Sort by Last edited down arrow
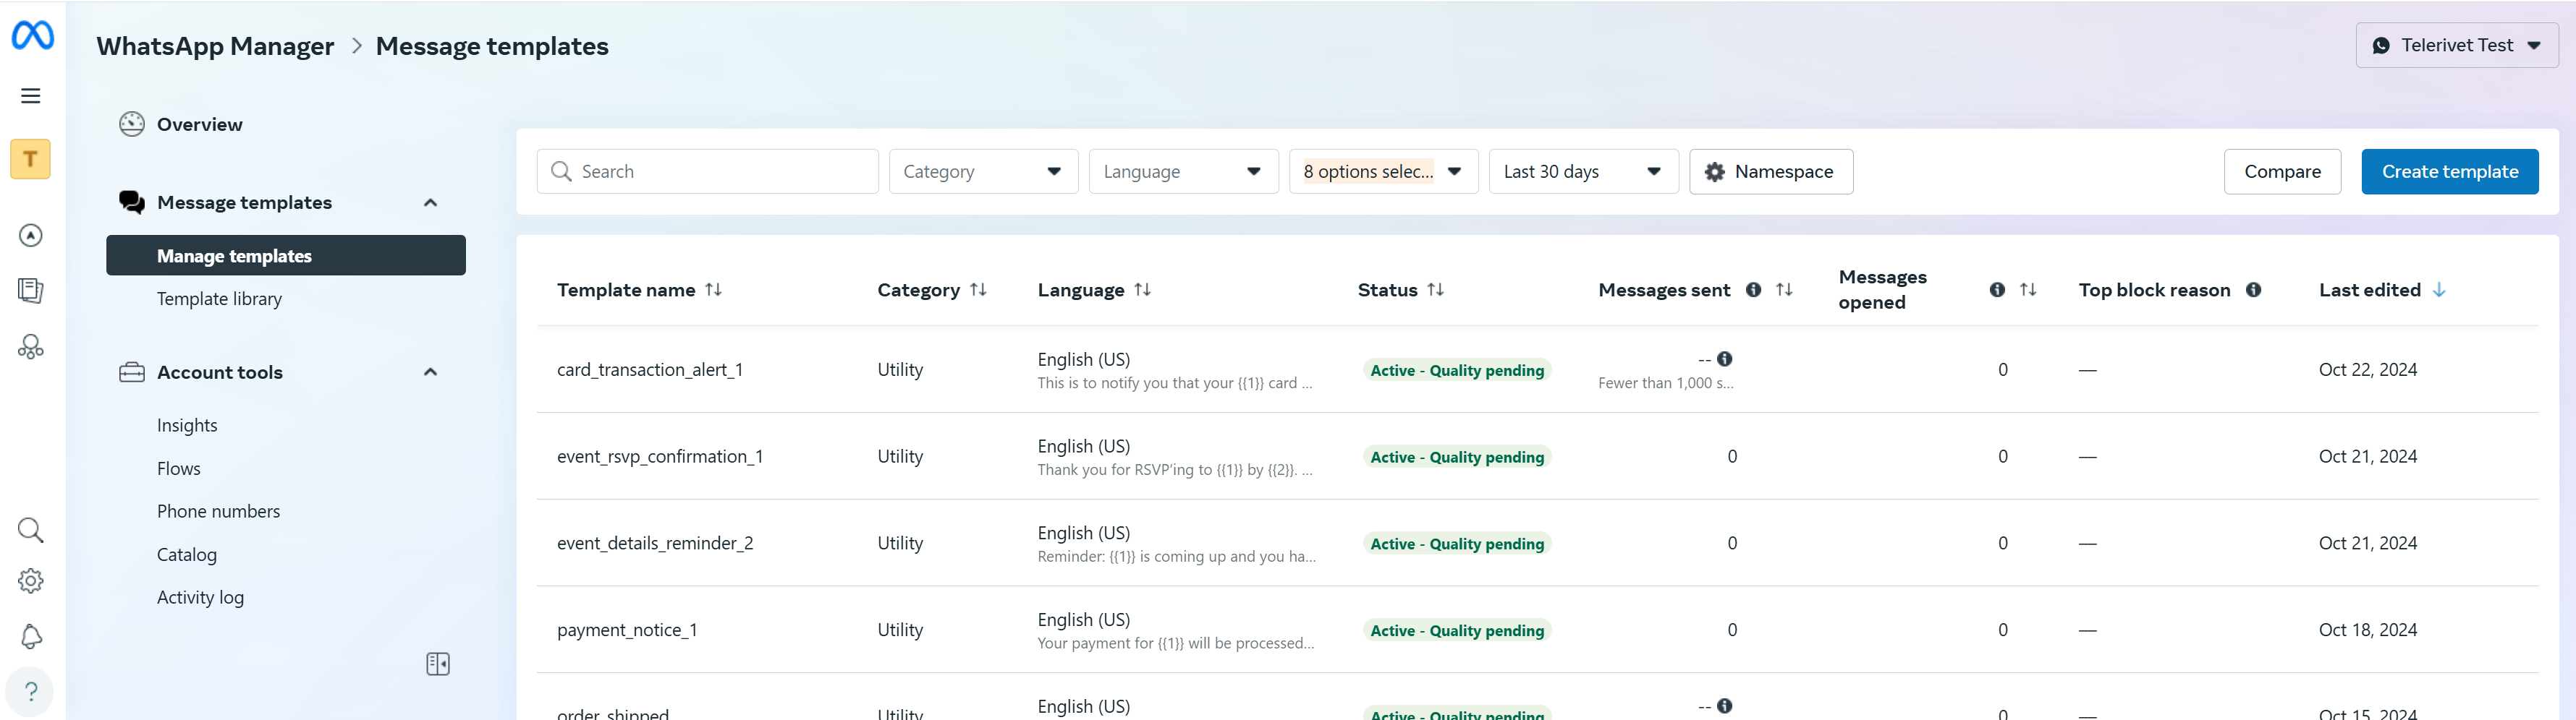This screenshot has height=720, width=2576. click(2439, 290)
